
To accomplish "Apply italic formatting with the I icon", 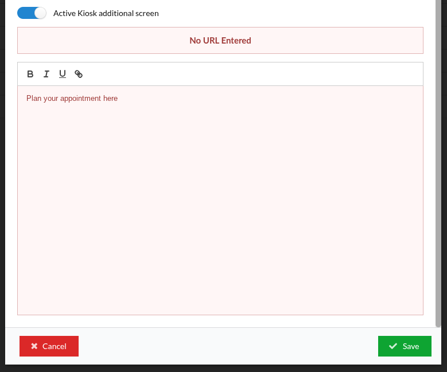I will tap(46, 74).
